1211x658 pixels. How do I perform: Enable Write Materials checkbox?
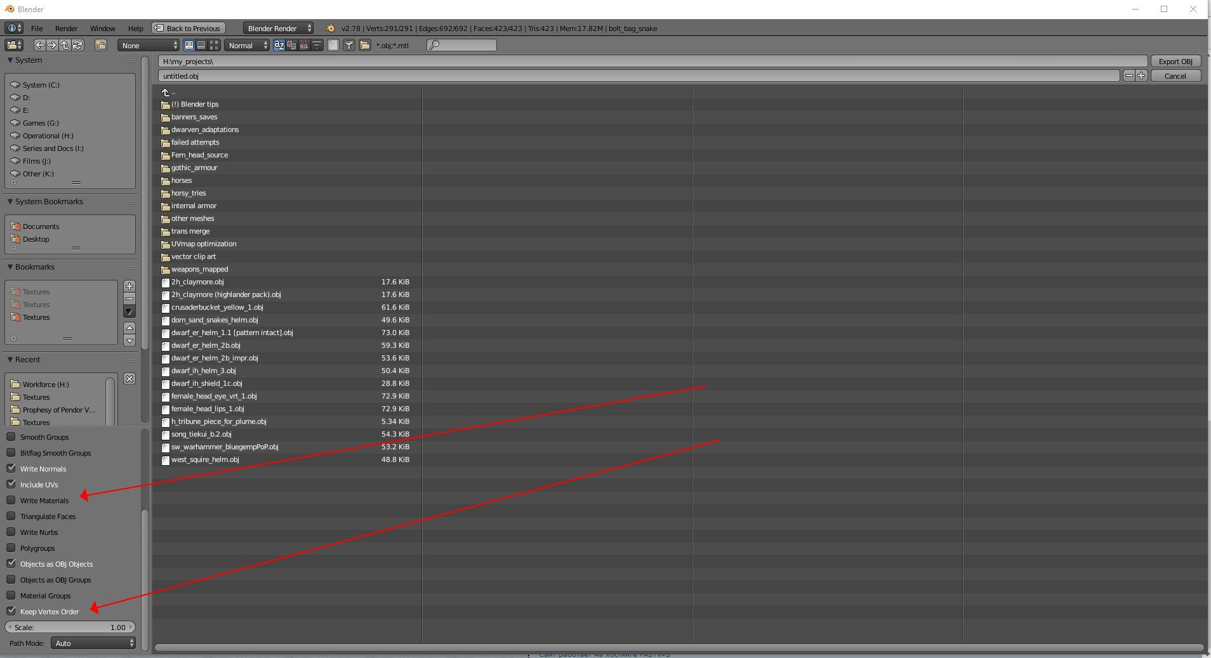(x=11, y=500)
